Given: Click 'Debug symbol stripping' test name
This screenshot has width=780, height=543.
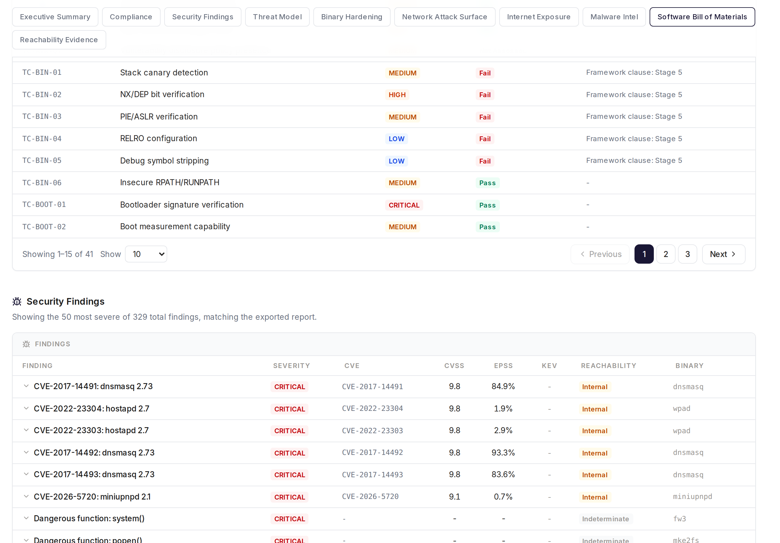Looking at the screenshot, I should coord(164,160).
